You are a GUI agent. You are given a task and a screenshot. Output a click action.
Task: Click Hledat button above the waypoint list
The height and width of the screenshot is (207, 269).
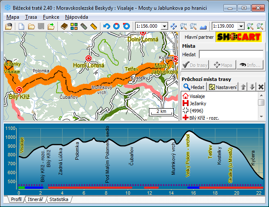point(194,87)
